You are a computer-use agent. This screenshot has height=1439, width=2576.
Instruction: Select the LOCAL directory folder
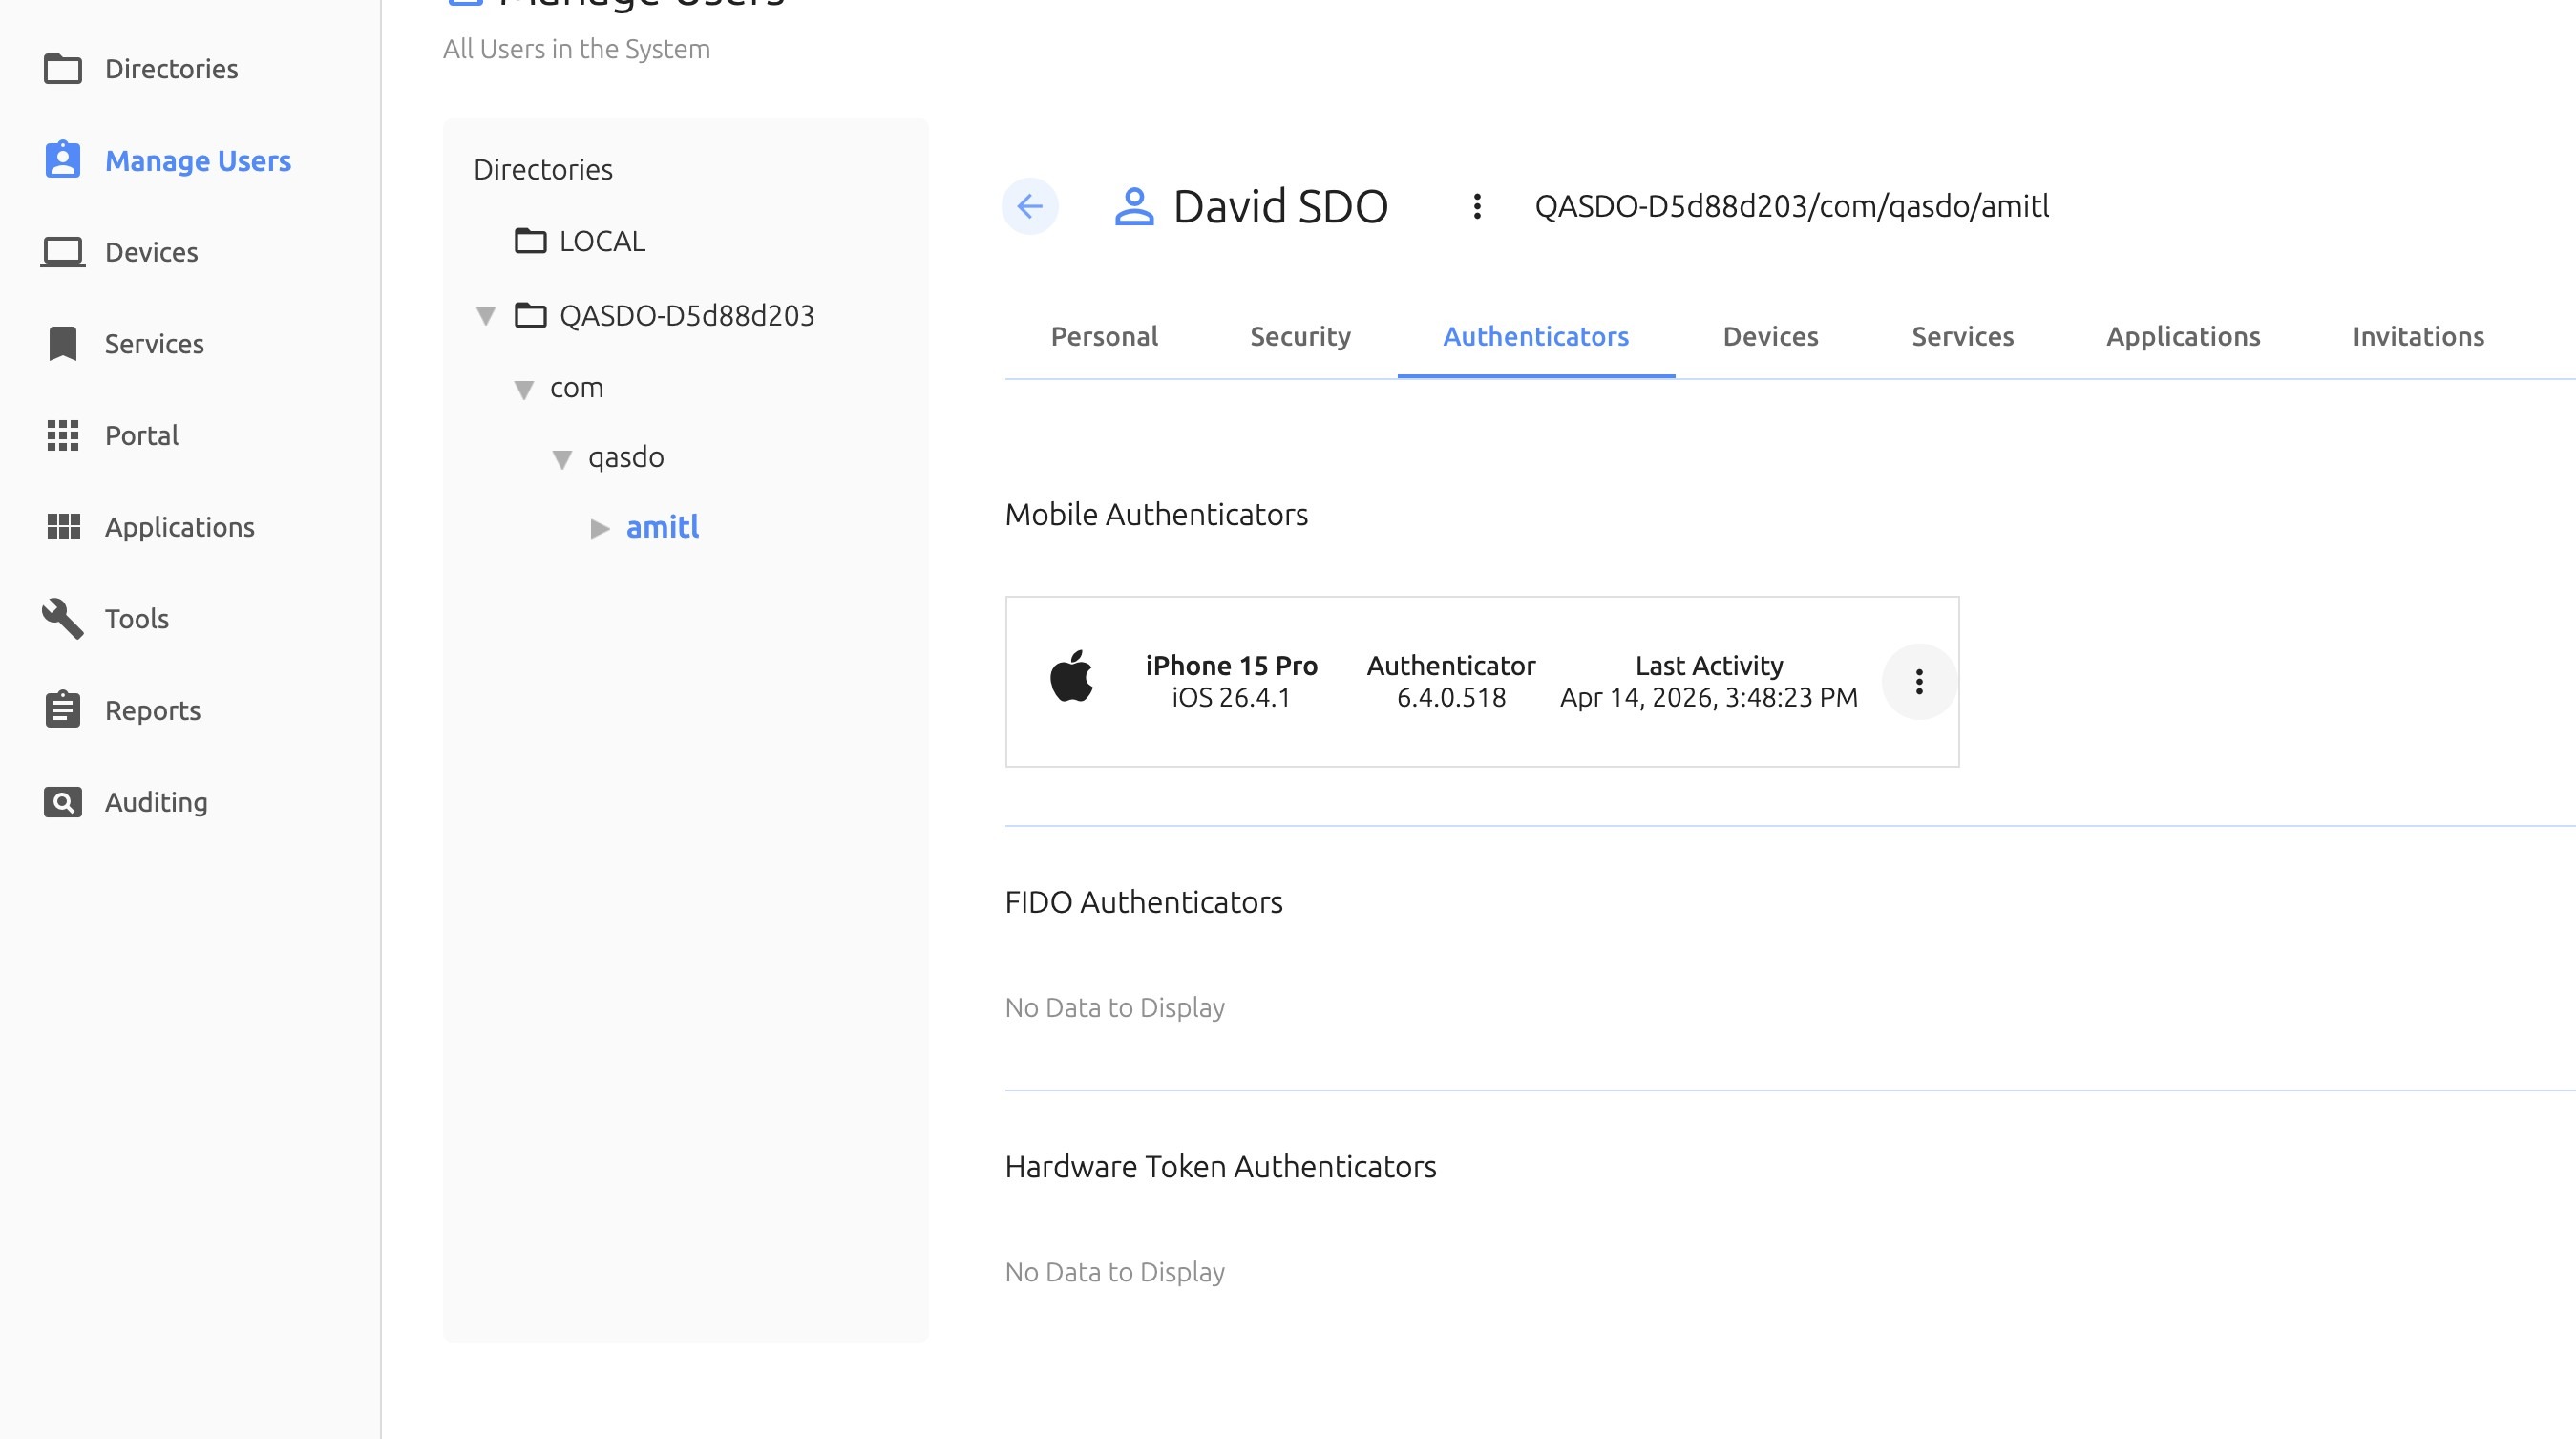[x=601, y=241]
